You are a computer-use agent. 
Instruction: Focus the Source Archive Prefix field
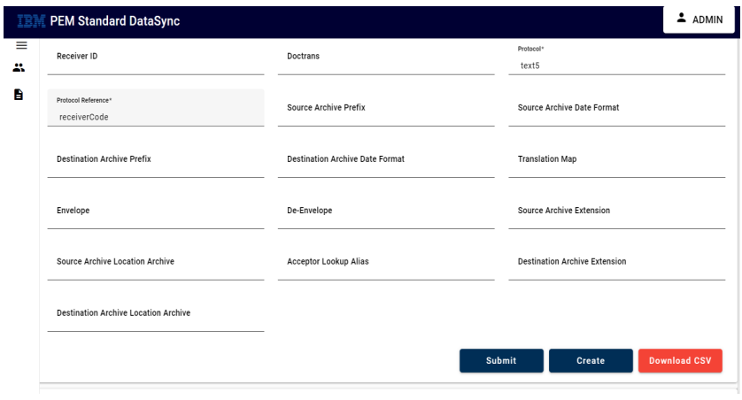tap(386, 108)
